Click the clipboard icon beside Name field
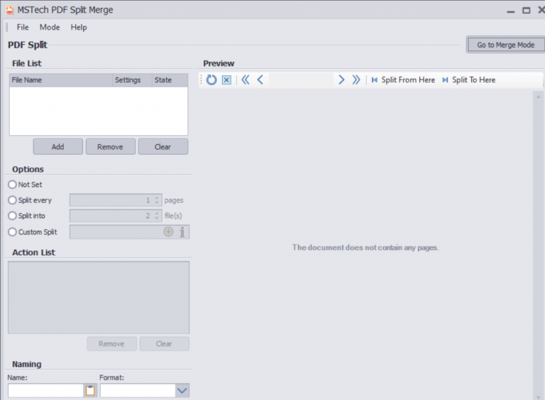Viewport: 545px width, 400px height. (90, 391)
